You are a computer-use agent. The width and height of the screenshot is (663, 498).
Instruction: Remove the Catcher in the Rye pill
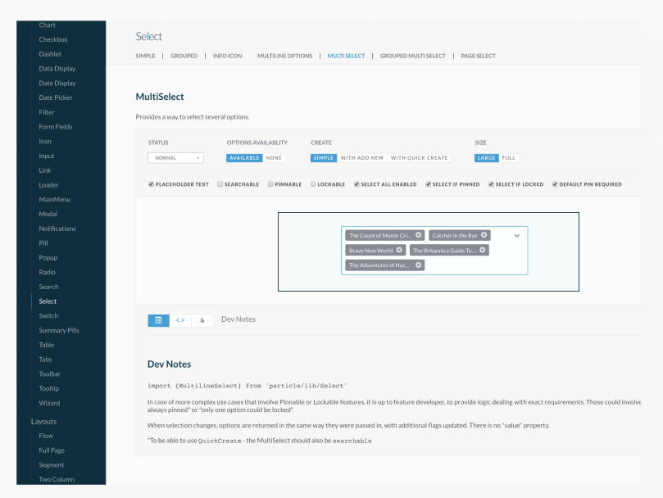click(x=485, y=235)
